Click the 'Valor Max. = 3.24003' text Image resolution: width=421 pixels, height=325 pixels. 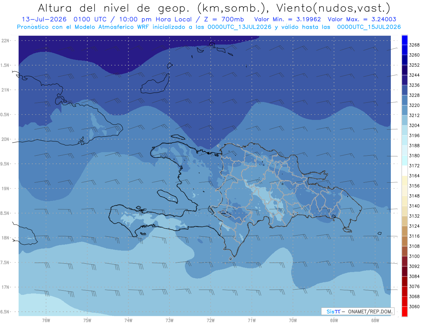pos(362,19)
